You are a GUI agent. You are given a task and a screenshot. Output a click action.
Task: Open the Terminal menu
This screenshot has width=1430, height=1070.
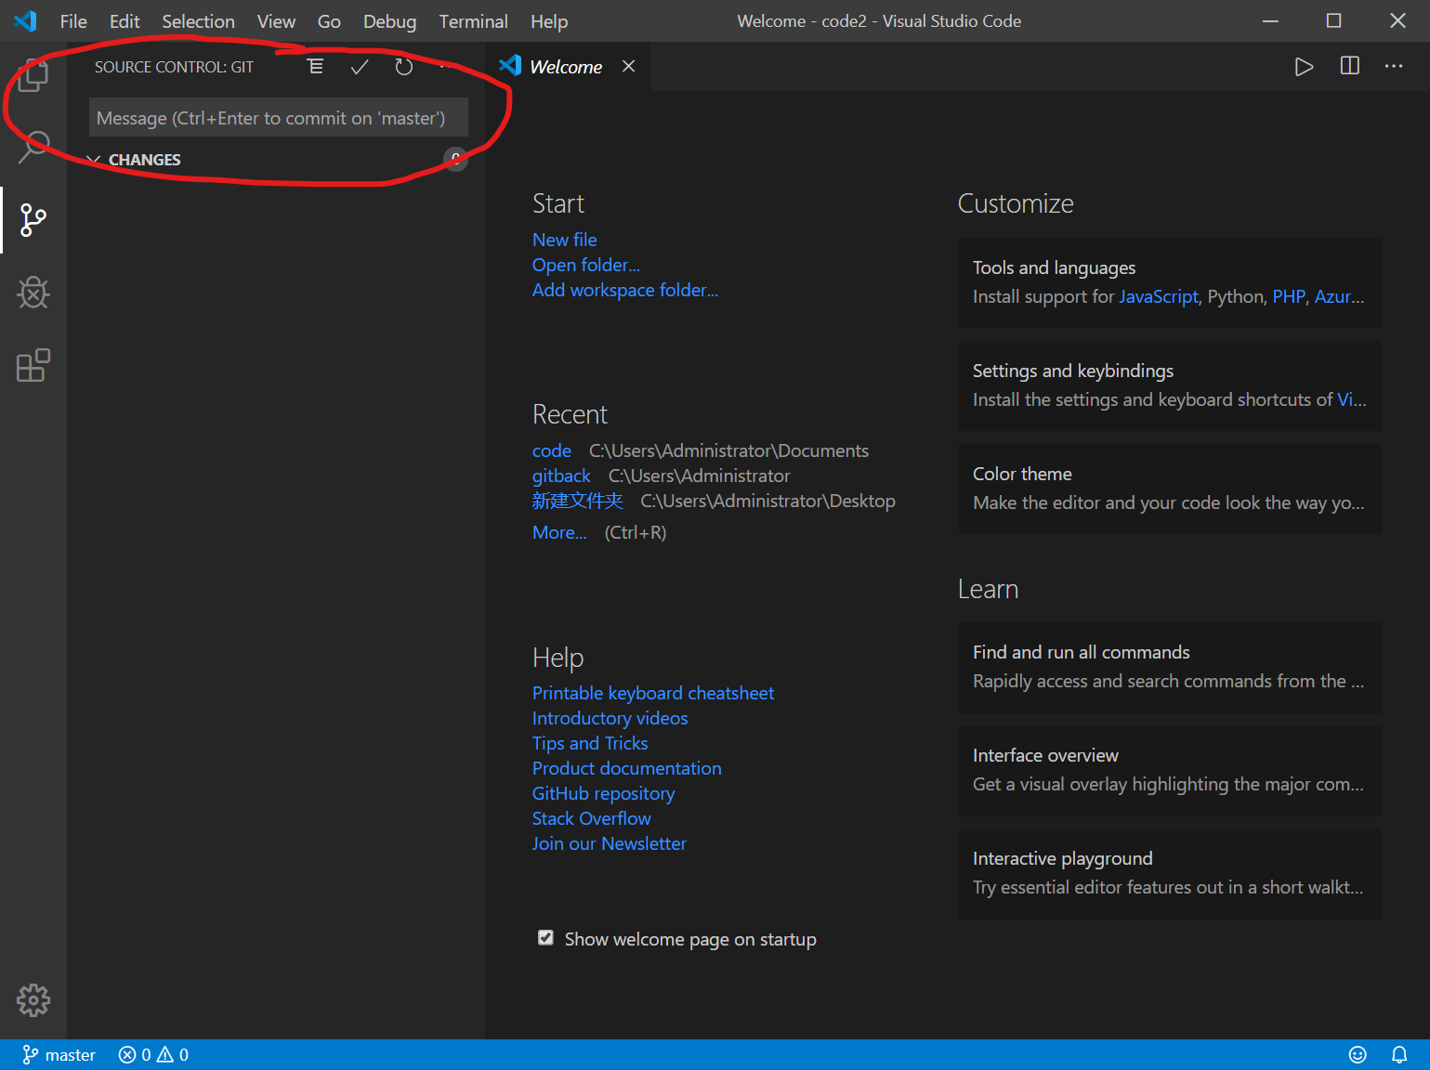[473, 20]
